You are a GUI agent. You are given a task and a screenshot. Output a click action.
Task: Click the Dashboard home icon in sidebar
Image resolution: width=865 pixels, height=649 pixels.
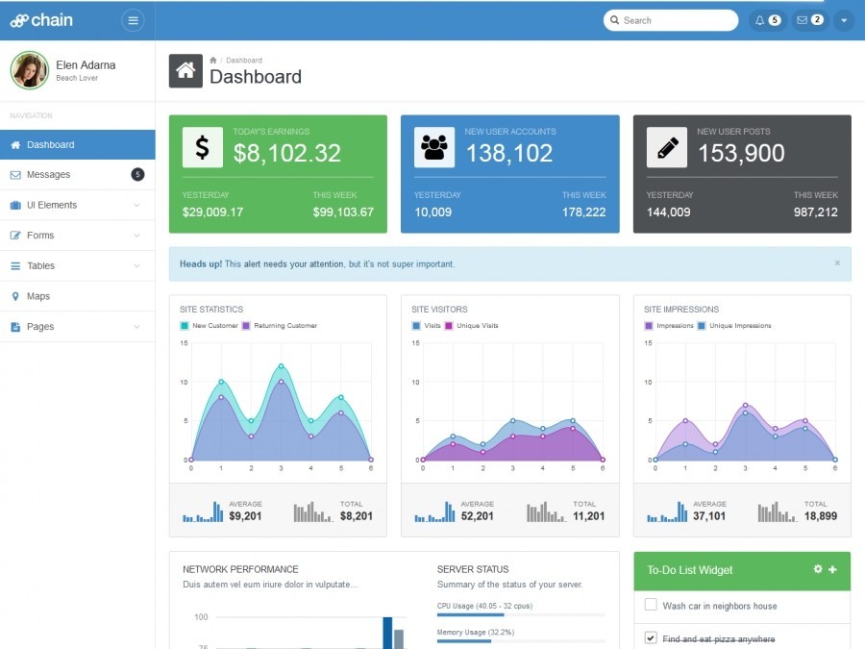15,144
